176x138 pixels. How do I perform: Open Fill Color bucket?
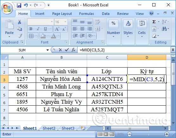coord(43,36)
